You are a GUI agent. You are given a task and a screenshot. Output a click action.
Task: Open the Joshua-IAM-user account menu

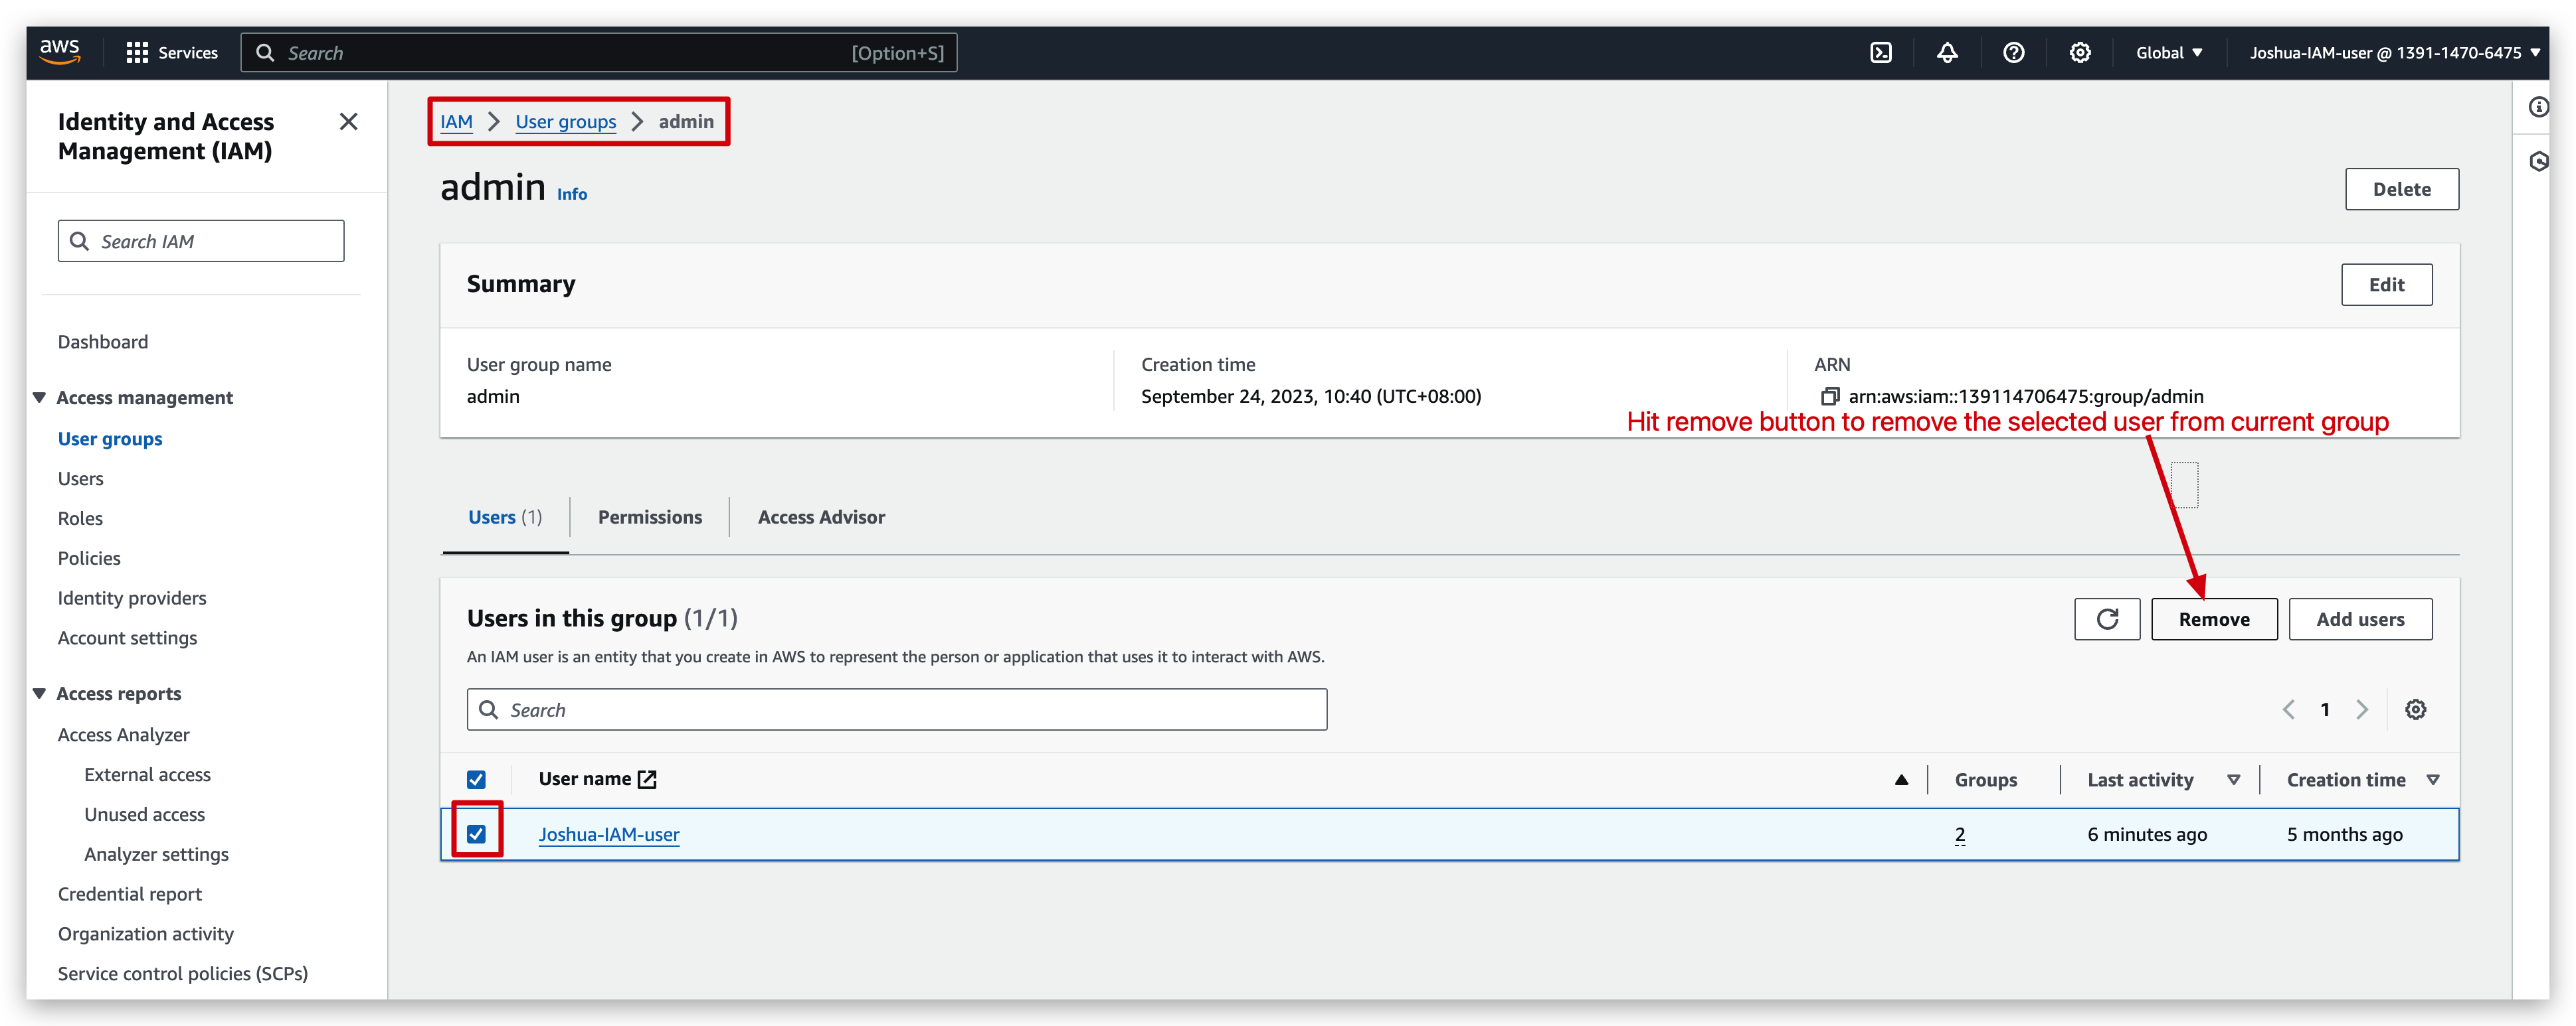2392,52
